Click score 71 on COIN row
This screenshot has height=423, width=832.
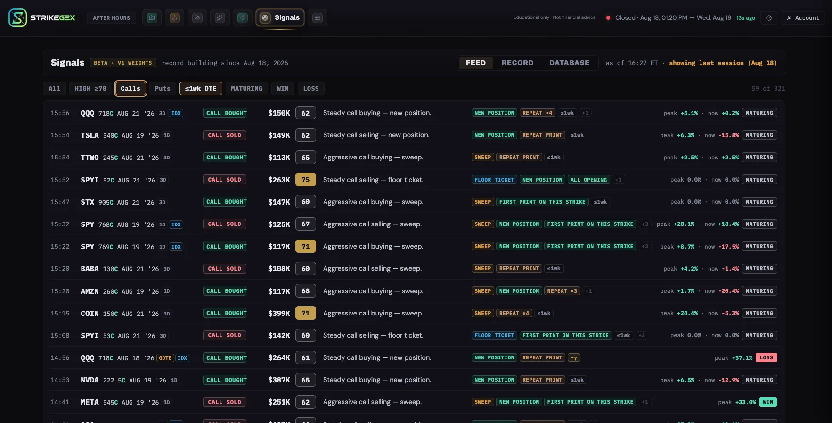(x=305, y=313)
